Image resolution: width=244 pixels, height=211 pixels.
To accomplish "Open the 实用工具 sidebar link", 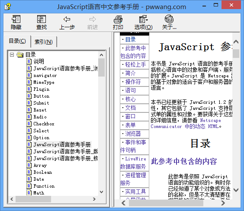I will 135,192.
